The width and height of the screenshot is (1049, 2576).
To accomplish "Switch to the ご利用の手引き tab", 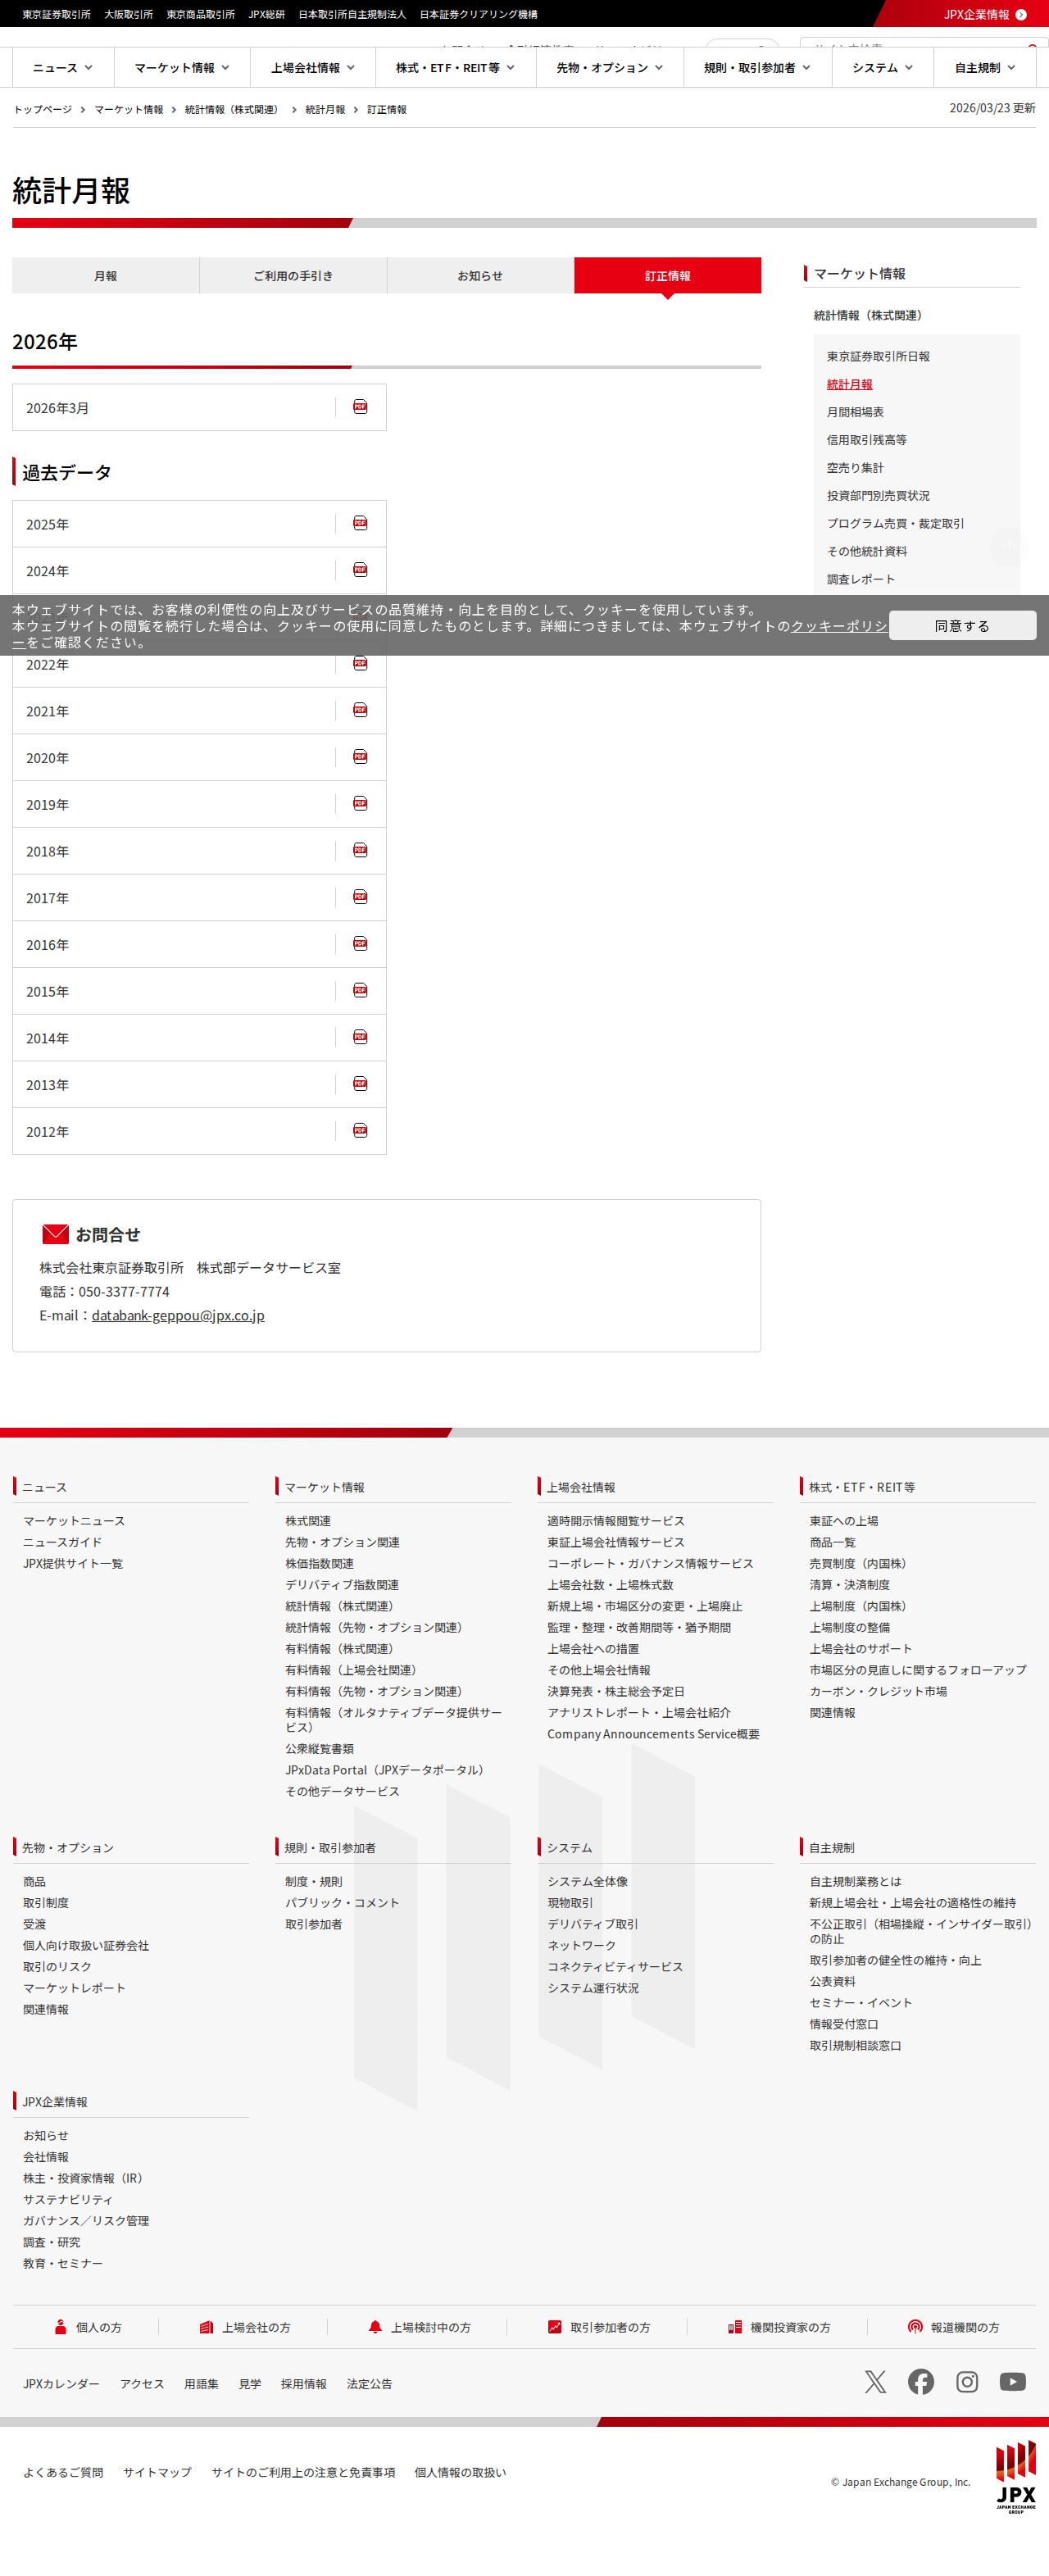I will pyautogui.click(x=293, y=275).
